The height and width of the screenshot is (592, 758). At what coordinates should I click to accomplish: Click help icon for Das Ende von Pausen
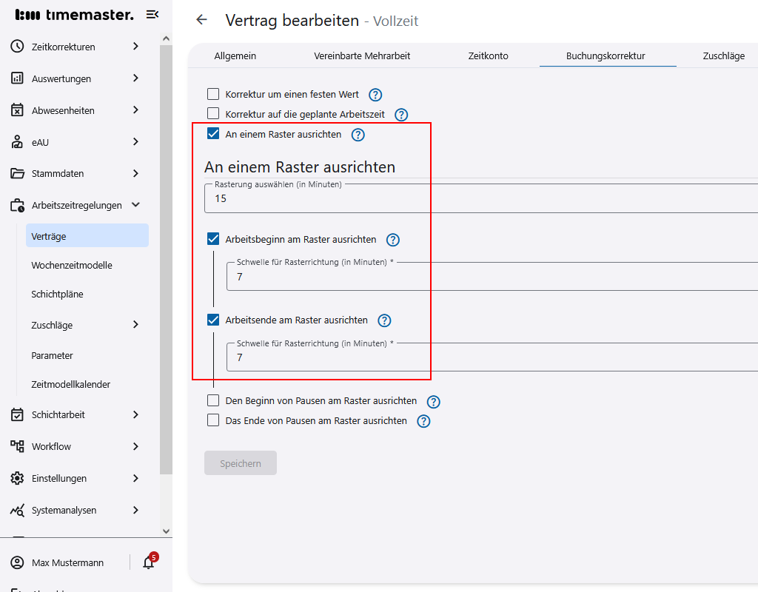423,421
